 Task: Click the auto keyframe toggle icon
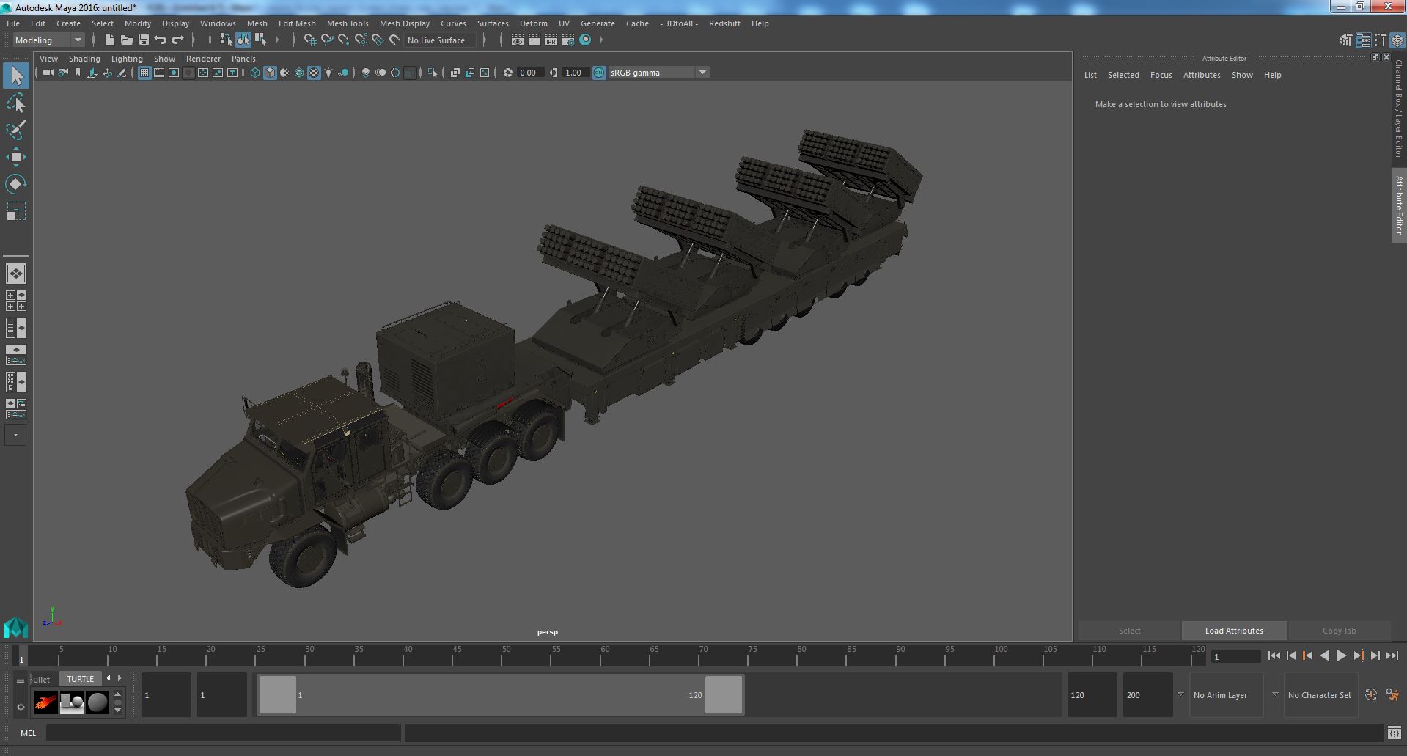[x=1371, y=695]
